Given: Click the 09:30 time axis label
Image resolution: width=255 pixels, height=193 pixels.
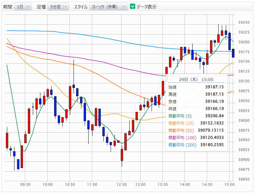Looking at the screenshot, I should point(25,184).
